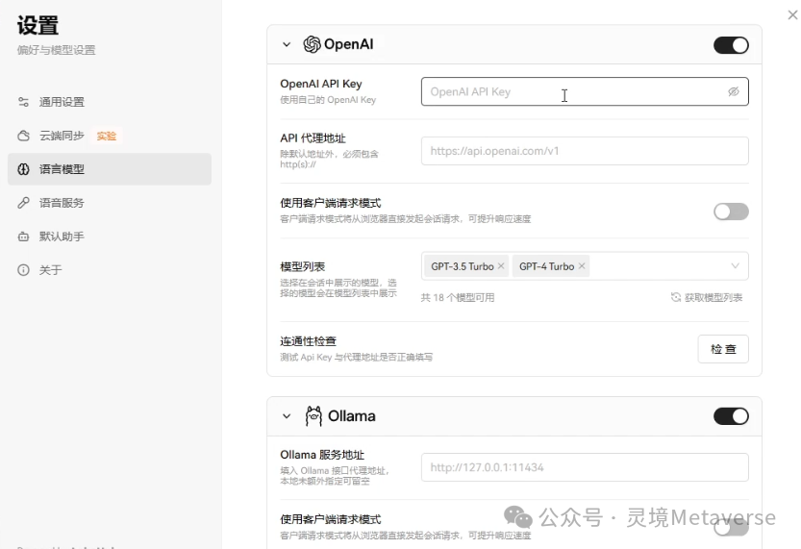Screen dimensions: 801x549
Task: Collapse the OpenAI section chevron
Action: click(x=287, y=44)
